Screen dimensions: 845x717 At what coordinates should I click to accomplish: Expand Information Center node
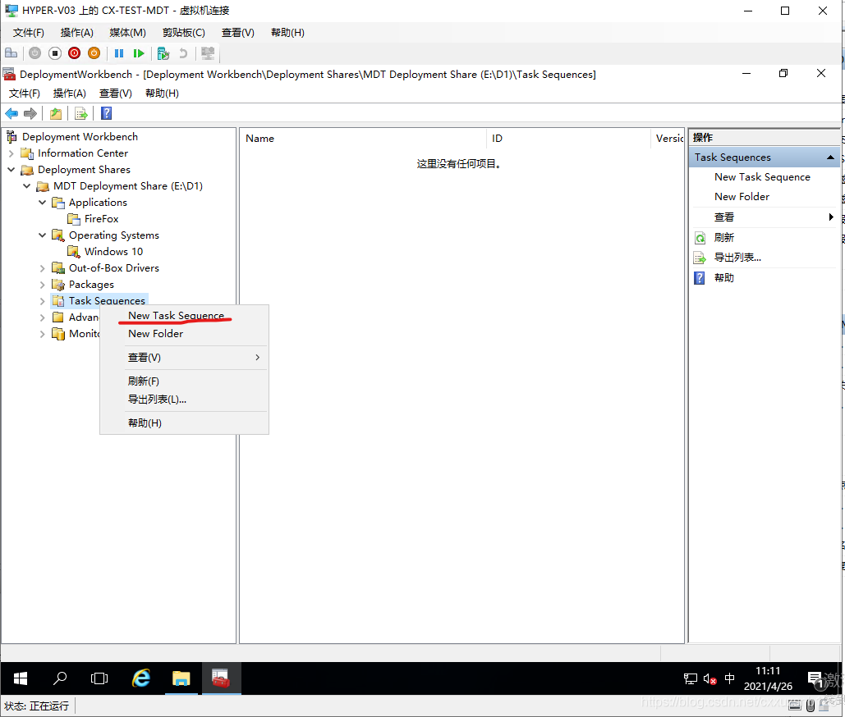pyautogui.click(x=11, y=153)
